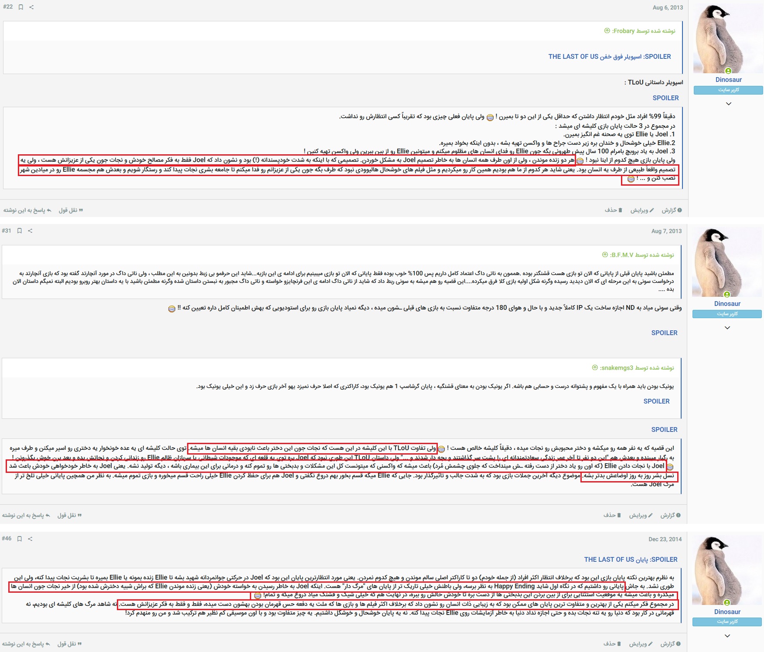Viewport: 764px width, 652px height.
Task: Open snakemgs3's quoted post via arrow icon
Action: click(595, 368)
